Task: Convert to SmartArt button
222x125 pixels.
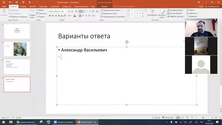Action: tap(113, 17)
